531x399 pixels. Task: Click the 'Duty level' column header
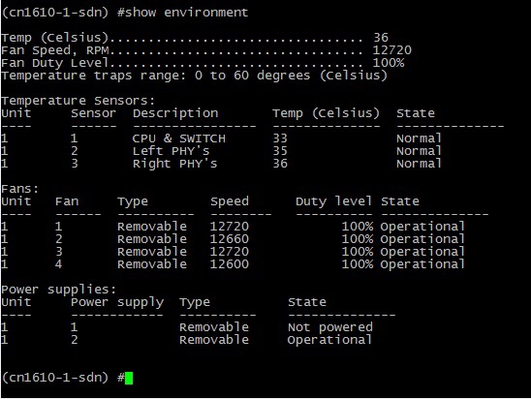point(333,201)
